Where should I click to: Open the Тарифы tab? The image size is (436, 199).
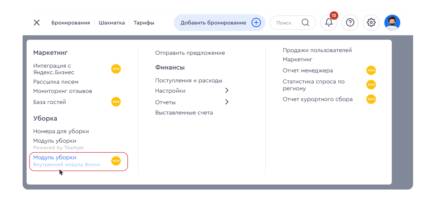click(144, 23)
